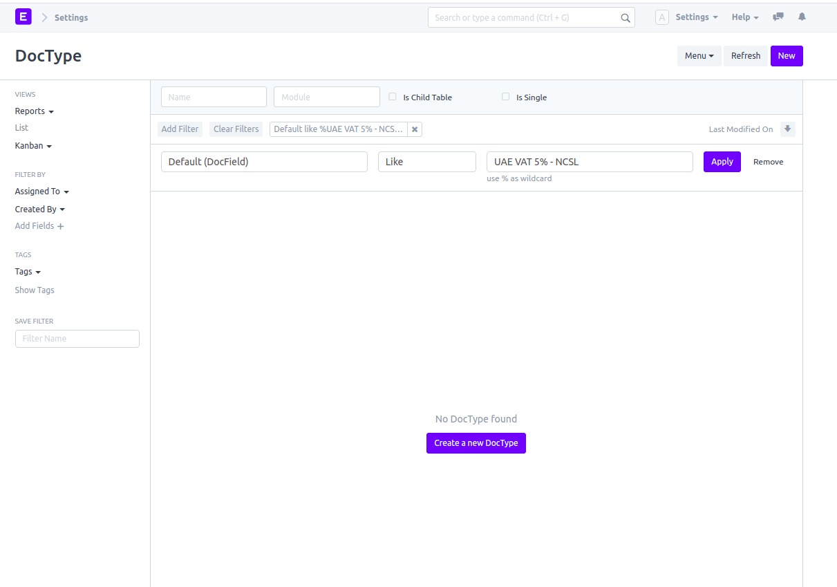Open notifications via the bell icon

802,17
